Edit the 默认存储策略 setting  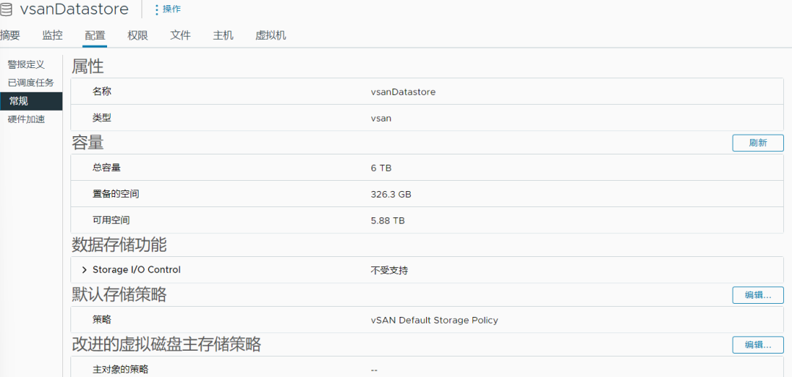pyautogui.click(x=758, y=295)
